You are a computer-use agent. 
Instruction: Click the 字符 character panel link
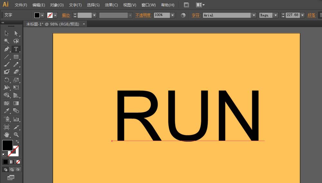pos(196,15)
